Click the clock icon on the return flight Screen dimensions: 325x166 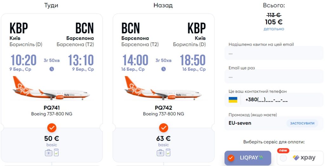coord(163,69)
